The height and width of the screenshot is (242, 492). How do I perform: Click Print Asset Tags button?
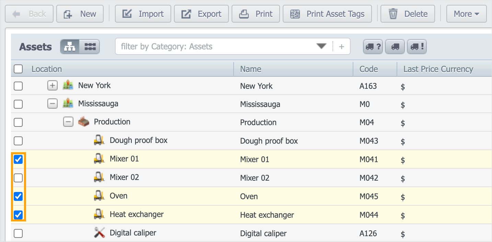coord(327,14)
